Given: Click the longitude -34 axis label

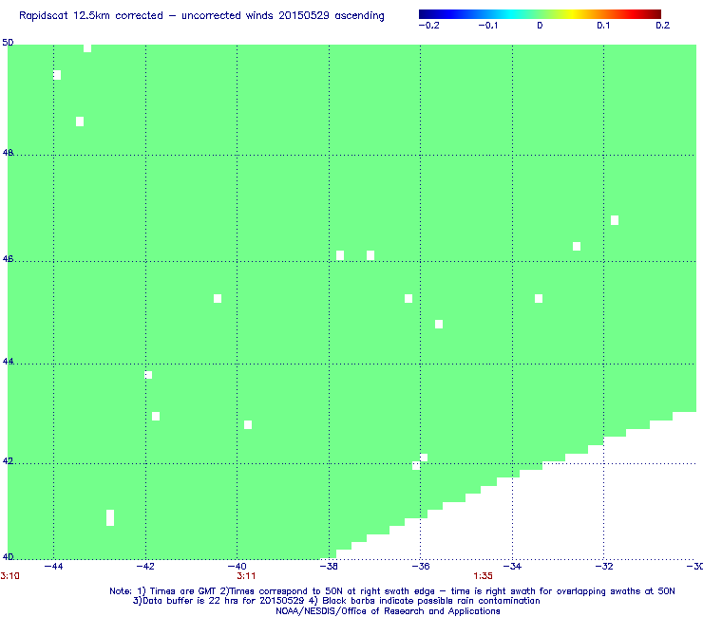Looking at the screenshot, I should (x=512, y=567).
